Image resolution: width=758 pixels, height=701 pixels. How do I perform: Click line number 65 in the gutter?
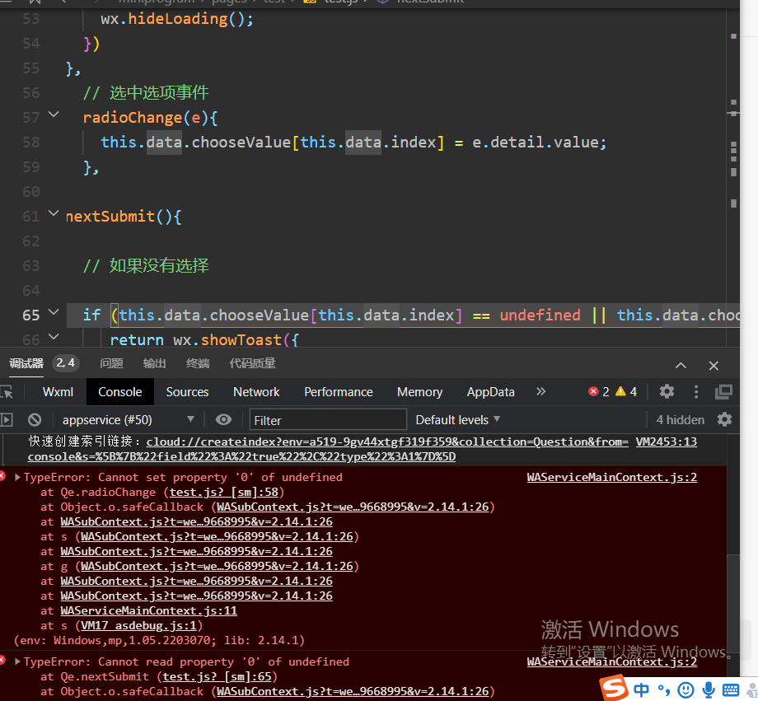(x=31, y=315)
